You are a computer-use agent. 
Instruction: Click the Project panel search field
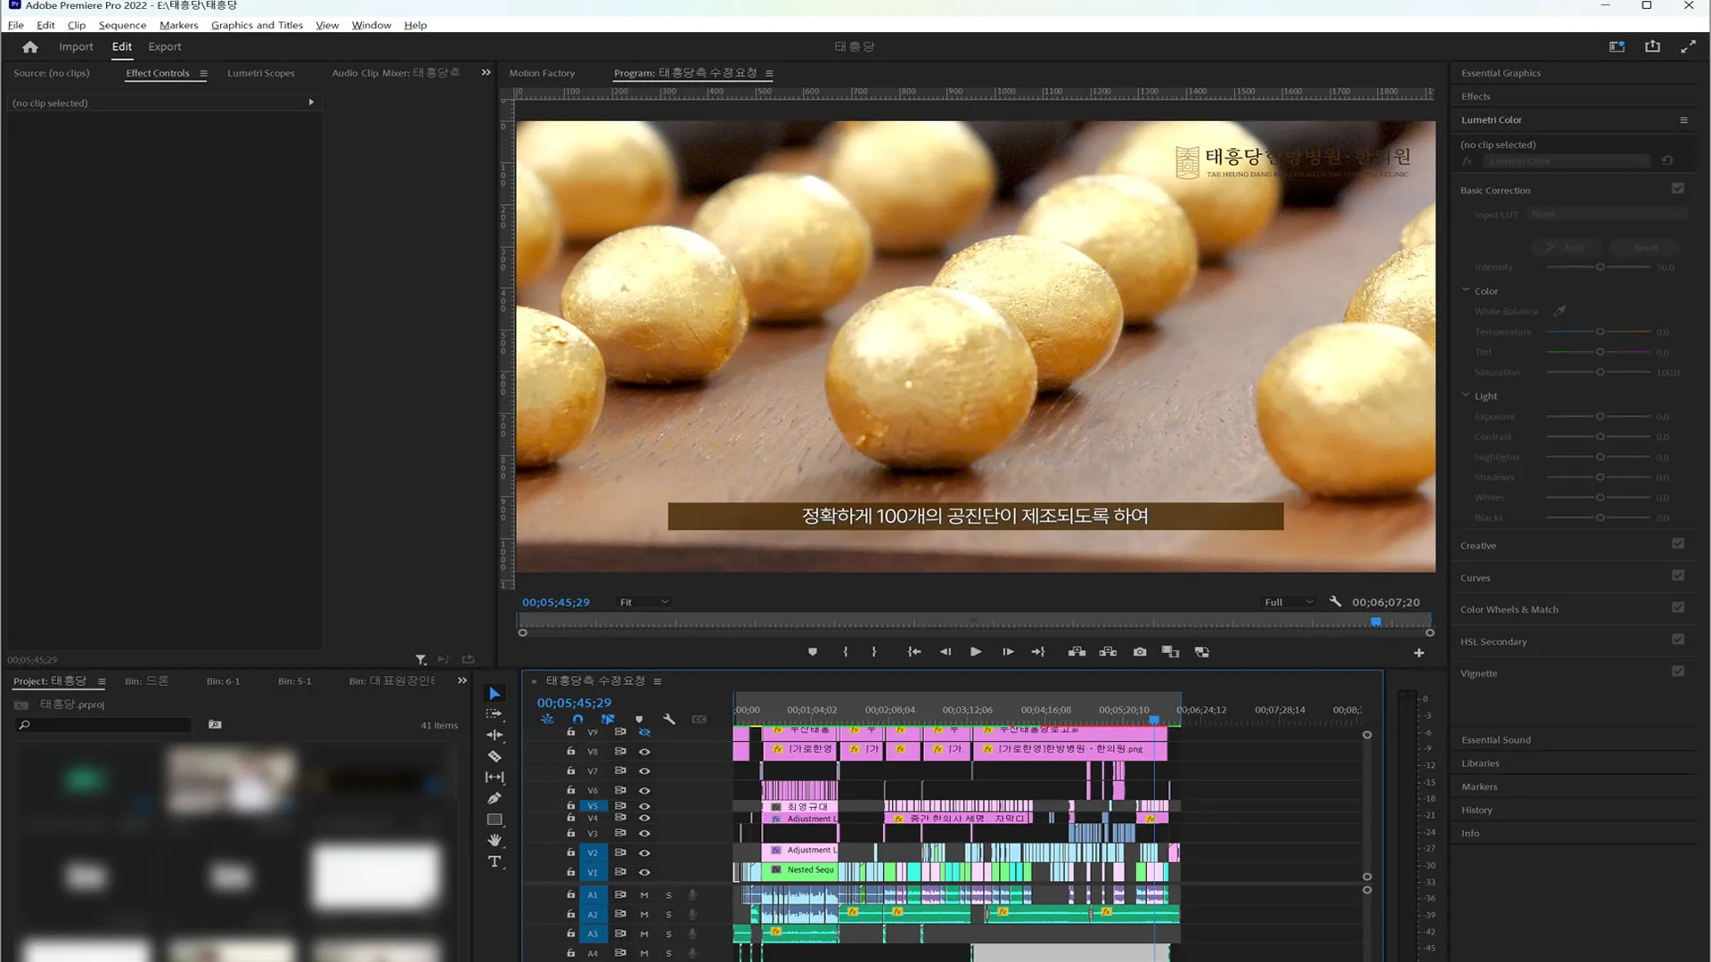click(107, 725)
